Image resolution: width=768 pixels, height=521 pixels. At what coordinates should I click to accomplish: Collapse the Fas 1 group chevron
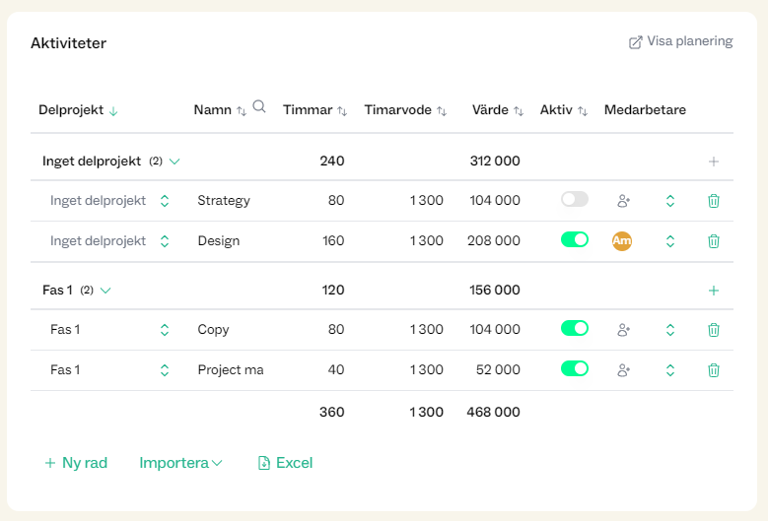coord(106,291)
